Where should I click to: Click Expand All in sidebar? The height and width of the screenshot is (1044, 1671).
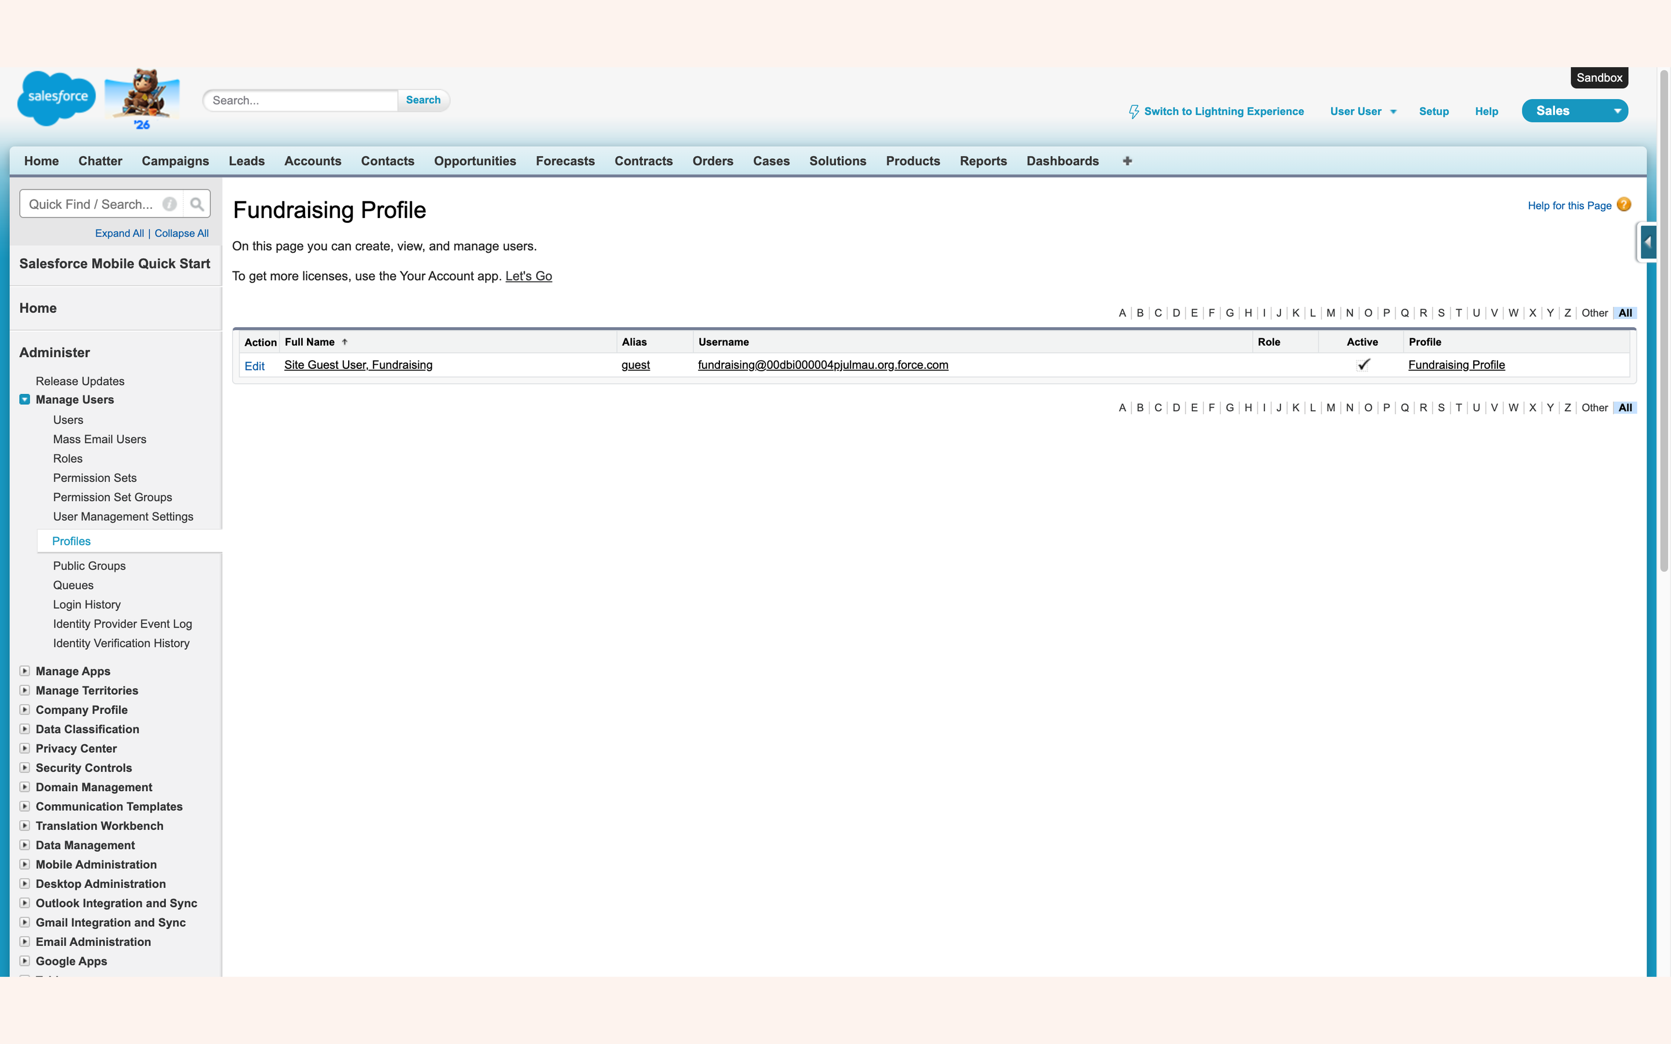120,233
